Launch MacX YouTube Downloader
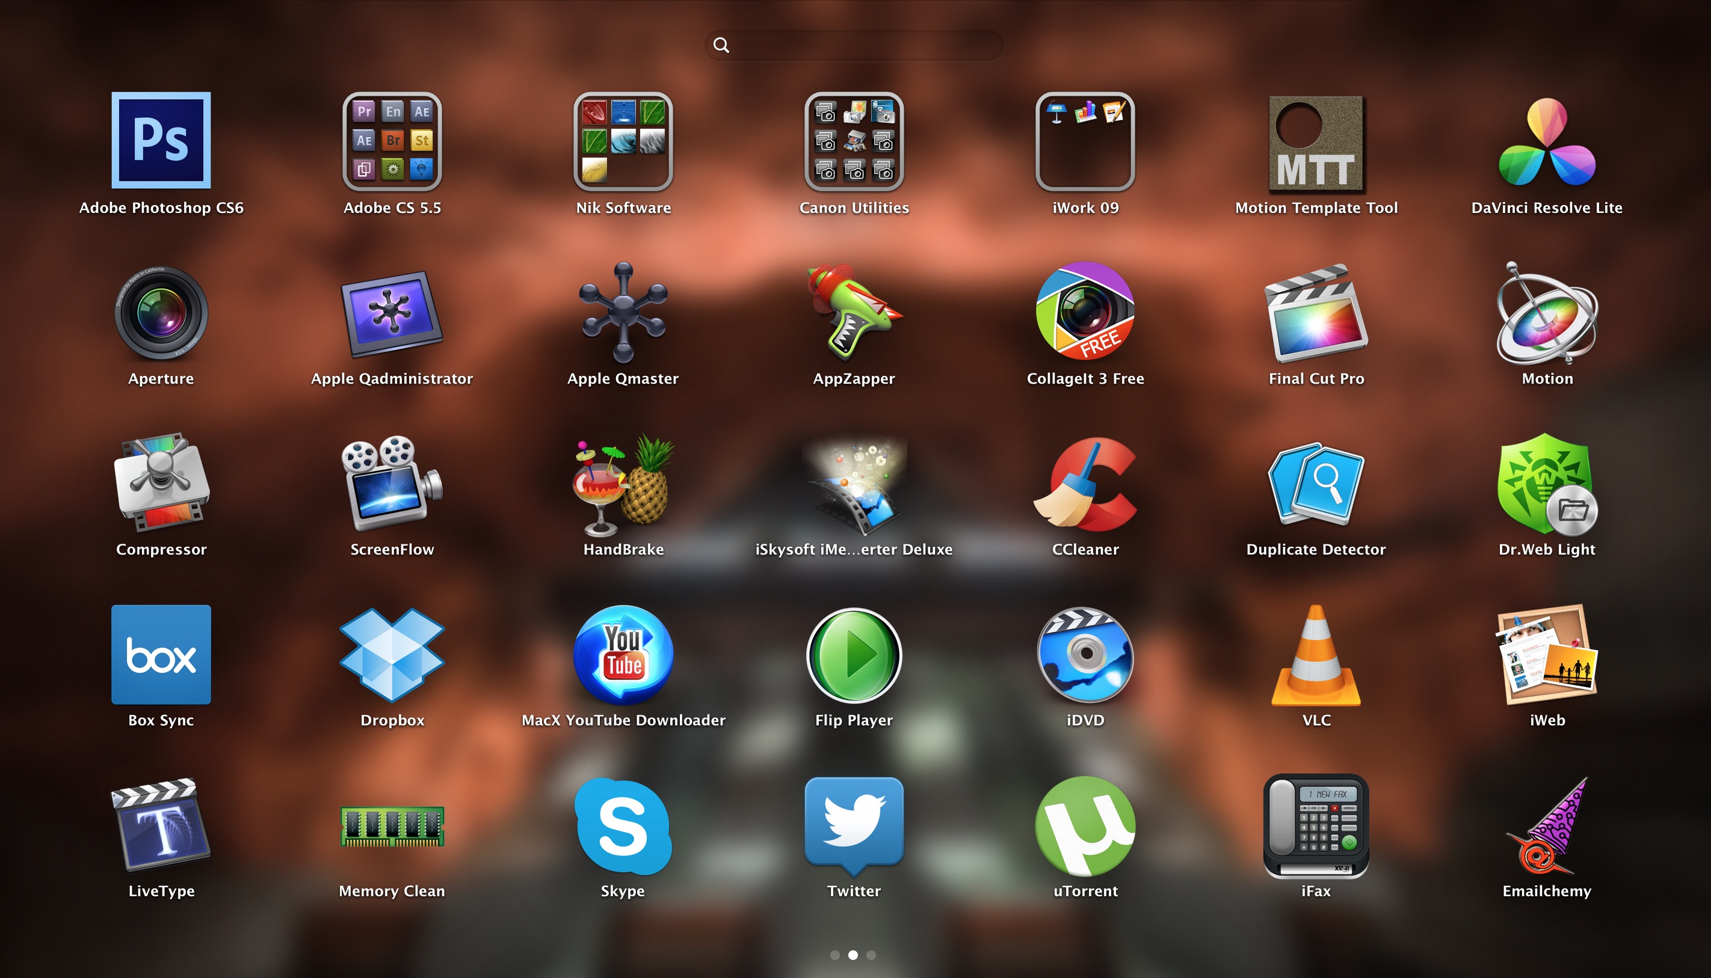Viewport: 1711px width, 978px height. click(623, 654)
